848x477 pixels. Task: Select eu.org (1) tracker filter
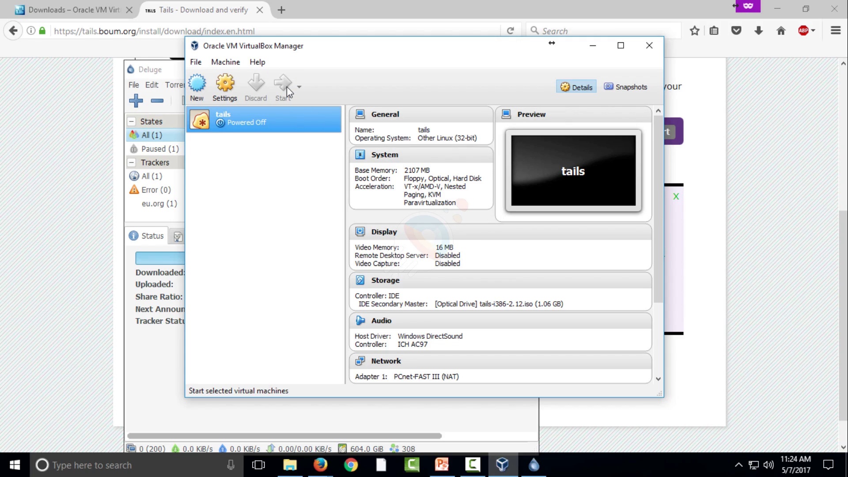[x=159, y=204]
